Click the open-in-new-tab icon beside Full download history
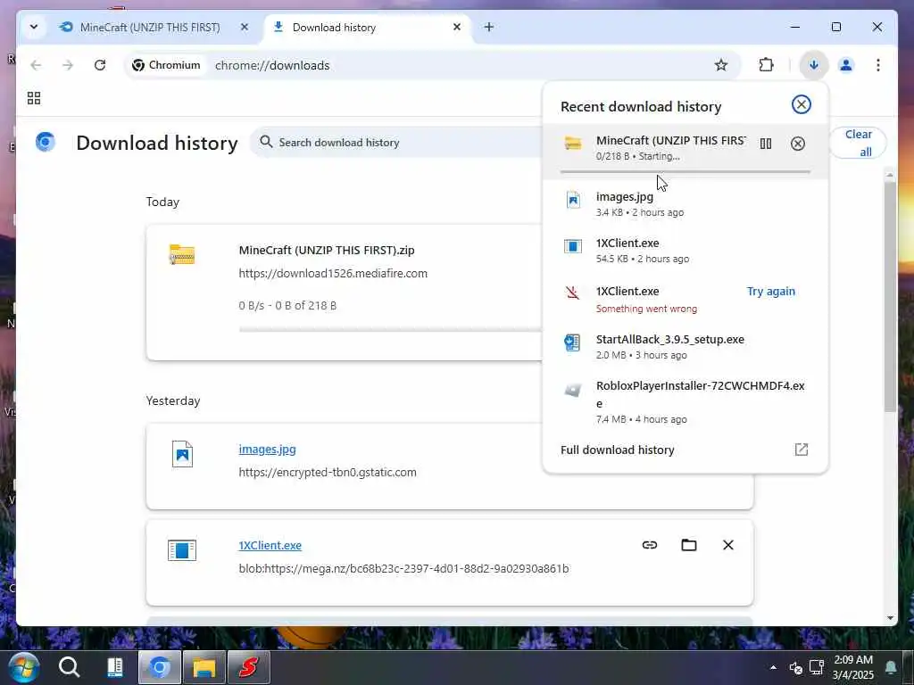914x685 pixels. coord(802,450)
